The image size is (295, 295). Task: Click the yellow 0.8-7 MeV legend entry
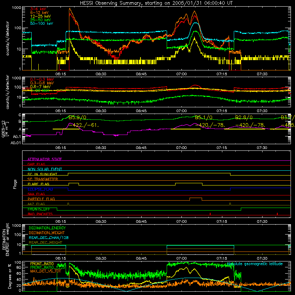coord(41,87)
